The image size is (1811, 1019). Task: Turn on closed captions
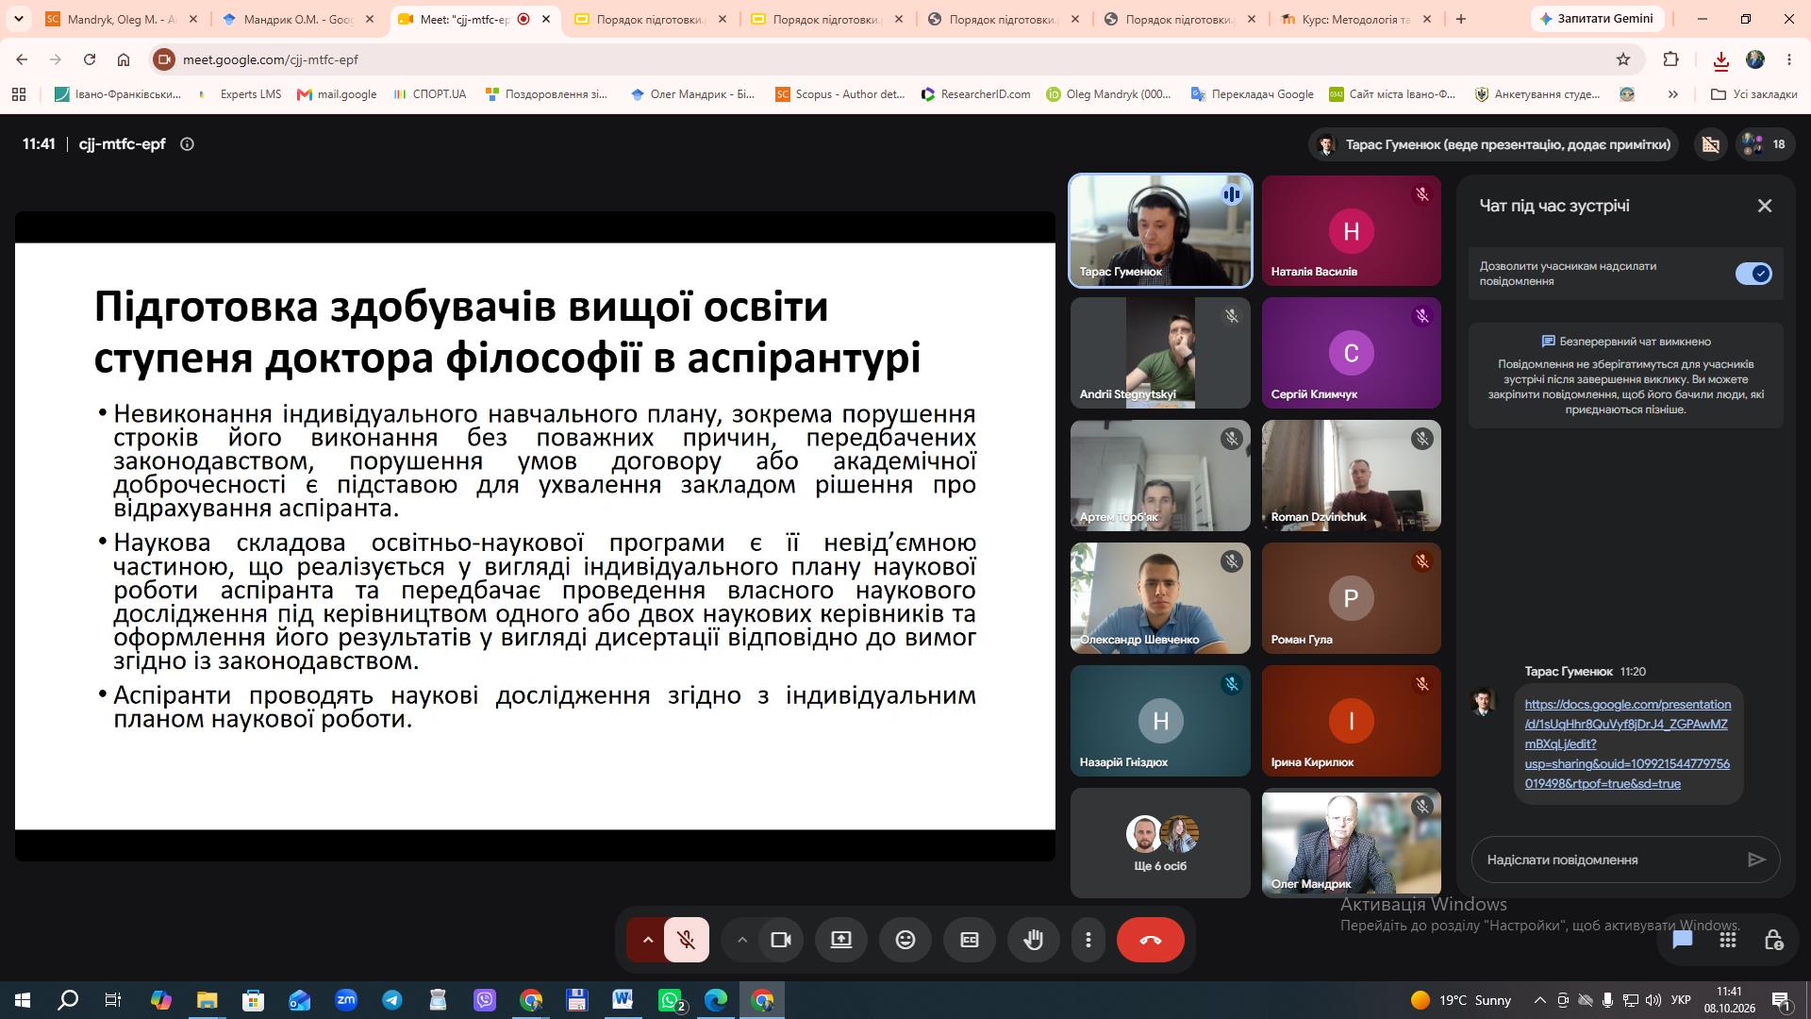(x=970, y=940)
